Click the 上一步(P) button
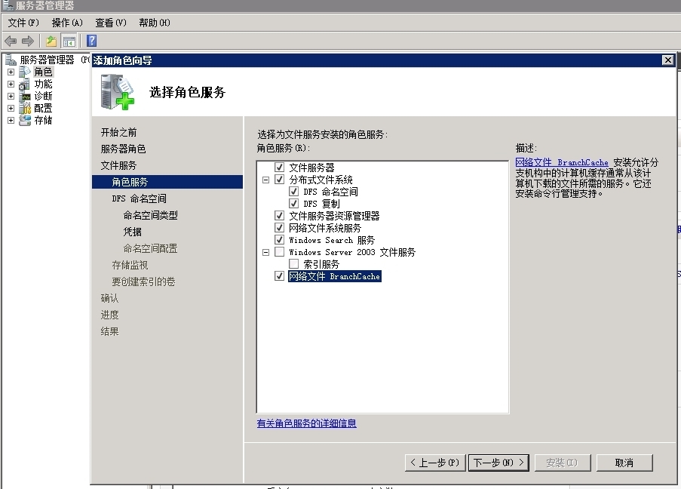The image size is (681, 489). pyautogui.click(x=435, y=463)
